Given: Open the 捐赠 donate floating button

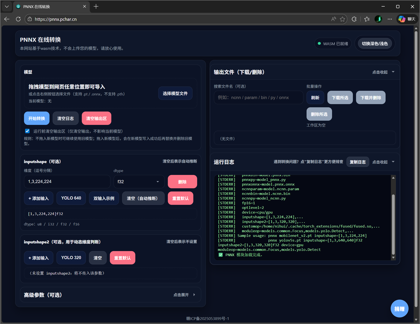Looking at the screenshot, I should 400,309.
